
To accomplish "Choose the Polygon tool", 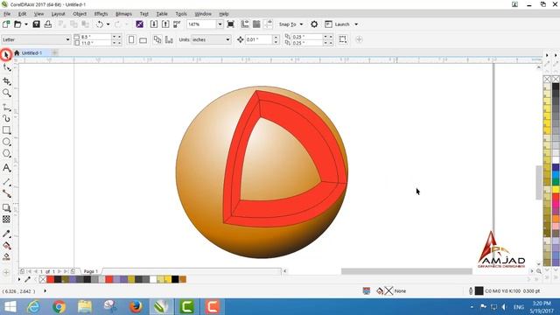I will (x=6, y=154).
